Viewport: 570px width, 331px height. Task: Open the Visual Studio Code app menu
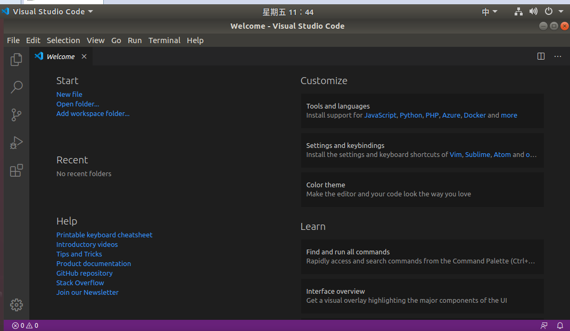(x=53, y=12)
